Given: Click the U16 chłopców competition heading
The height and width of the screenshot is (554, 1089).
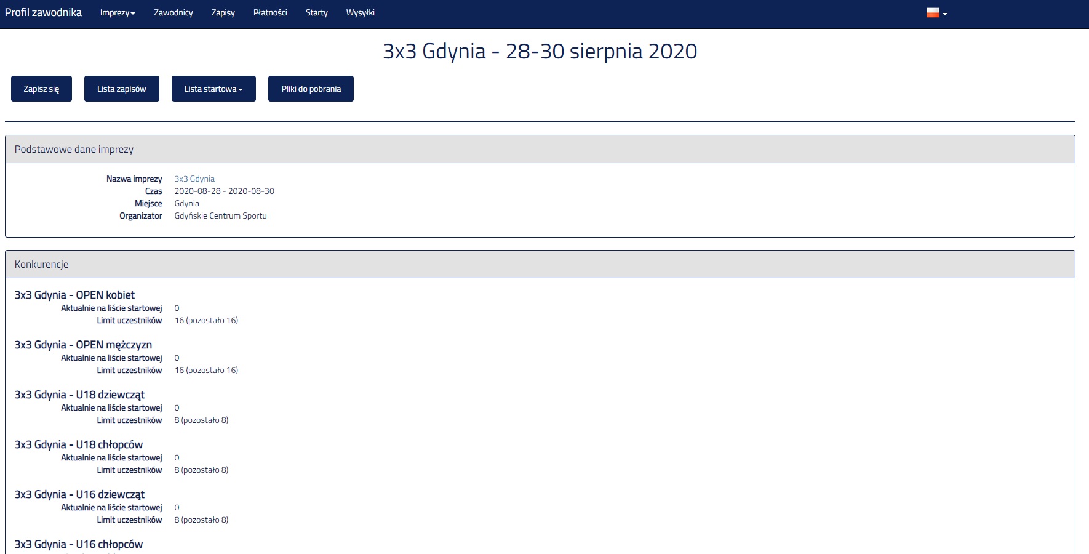Looking at the screenshot, I should click(79, 545).
